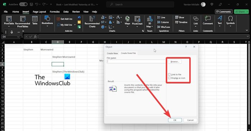The image size is (251, 131).
Task: Open the Create New tab in Object dialog
Action: pyautogui.click(x=112, y=53)
